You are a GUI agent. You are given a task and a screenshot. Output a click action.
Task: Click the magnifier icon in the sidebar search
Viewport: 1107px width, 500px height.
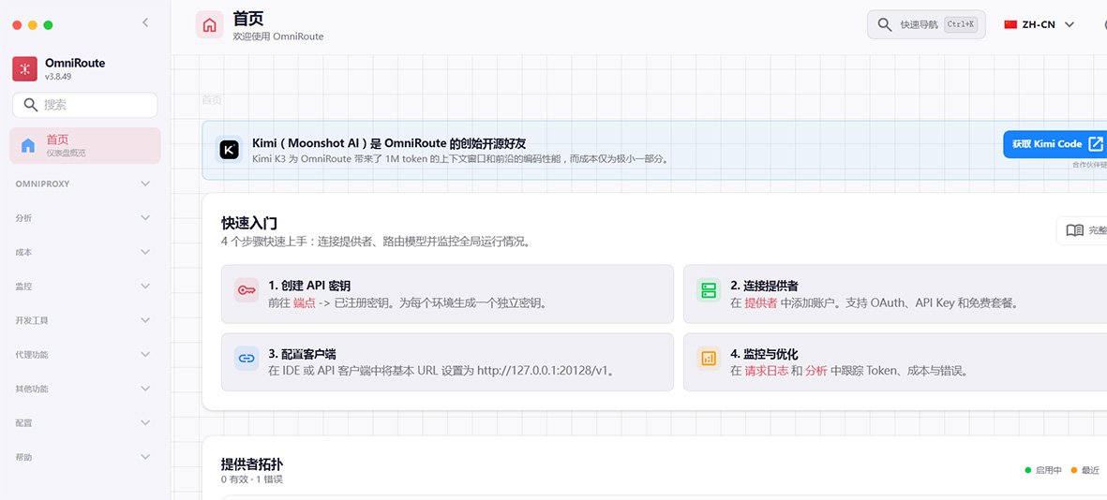tap(30, 105)
